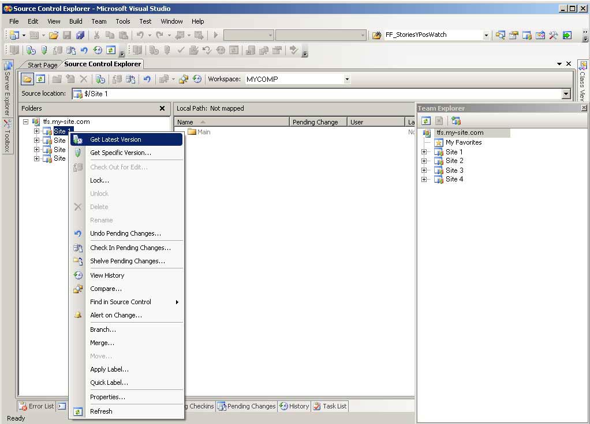Expand Site 1 in Team Explorer
The image size is (590, 424).
pos(424,152)
